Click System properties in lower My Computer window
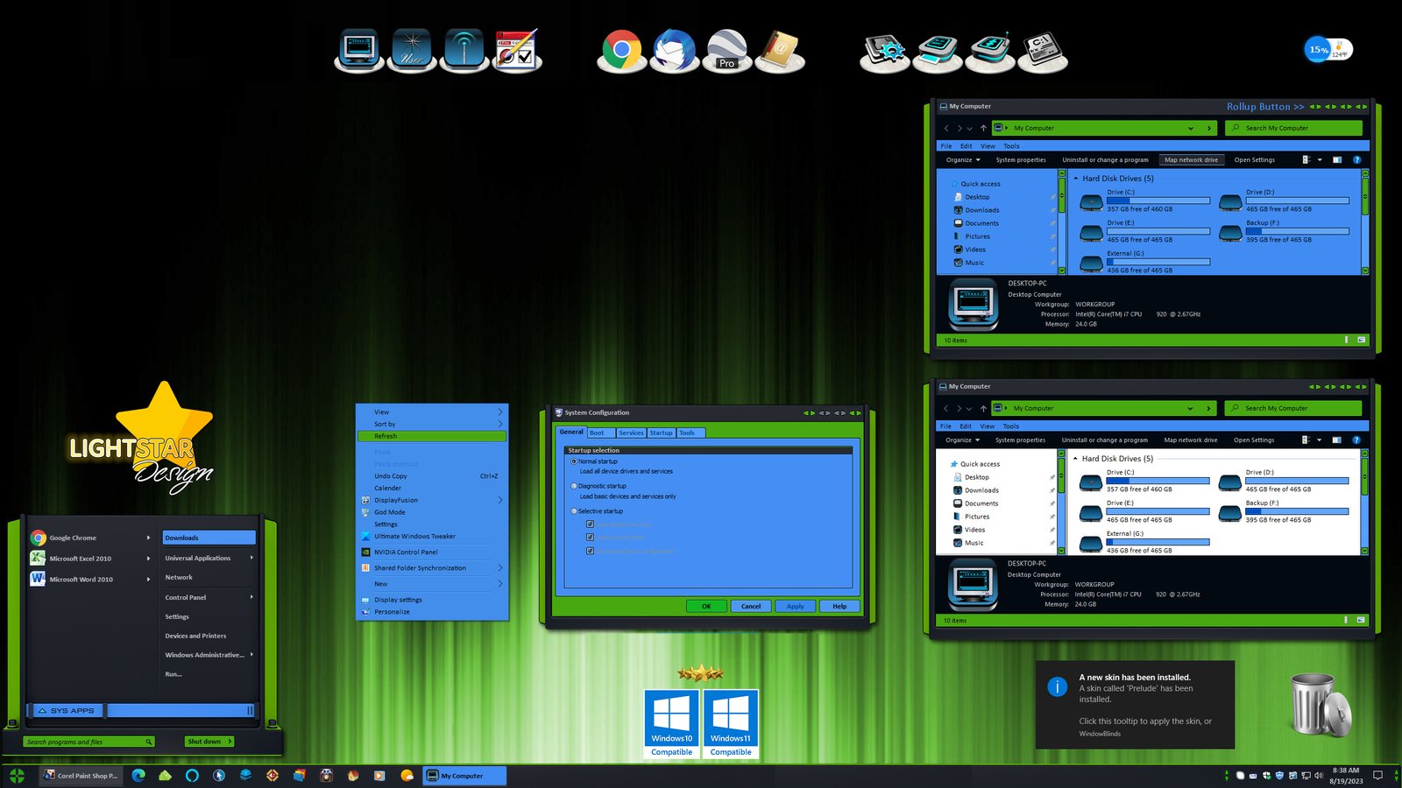 coord(1020,440)
